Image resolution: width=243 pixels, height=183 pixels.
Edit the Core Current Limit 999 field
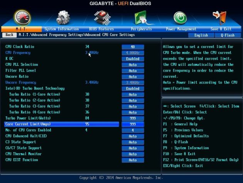pyautogui.click(x=133, y=124)
